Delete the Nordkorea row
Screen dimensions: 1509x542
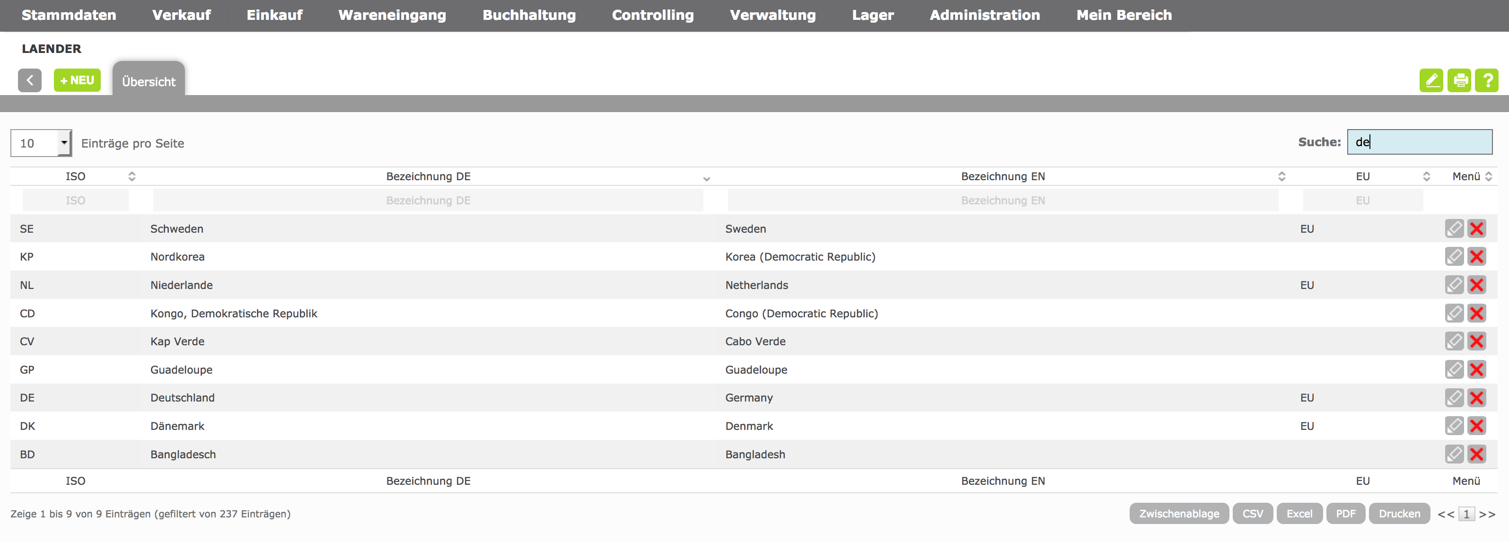pos(1477,257)
